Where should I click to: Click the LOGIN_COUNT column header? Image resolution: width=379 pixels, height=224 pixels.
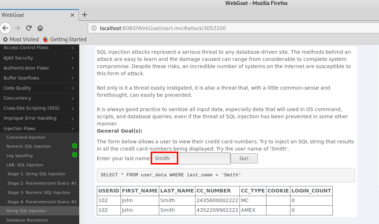pyautogui.click(x=311, y=191)
